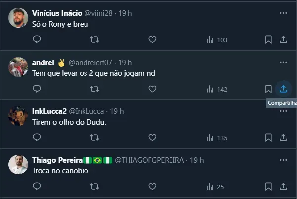Open andrei's profile picture
This screenshot has width=297, height=199.
click(x=18, y=67)
